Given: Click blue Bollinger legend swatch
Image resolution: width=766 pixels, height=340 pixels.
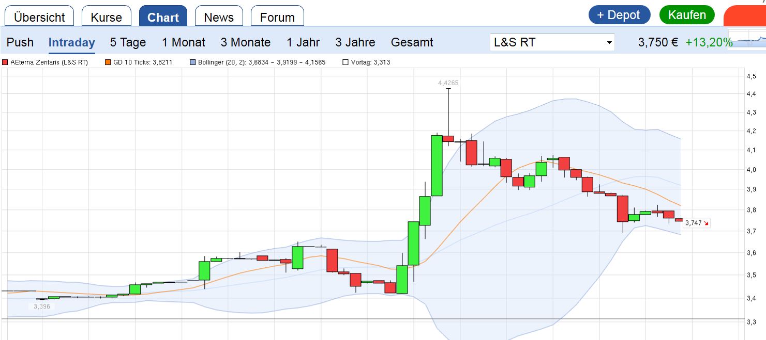Looking at the screenshot, I should coord(193,62).
